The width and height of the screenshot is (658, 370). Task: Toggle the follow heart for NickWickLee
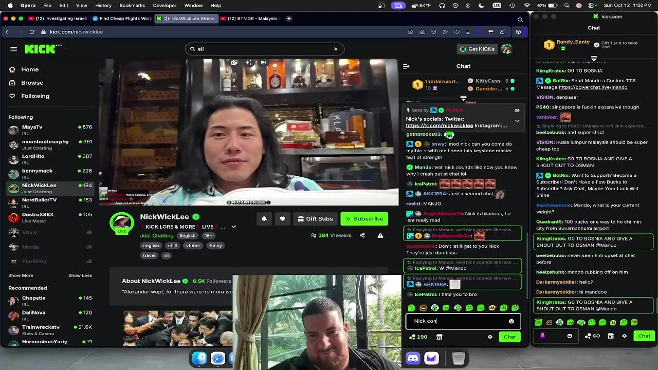[282, 218]
